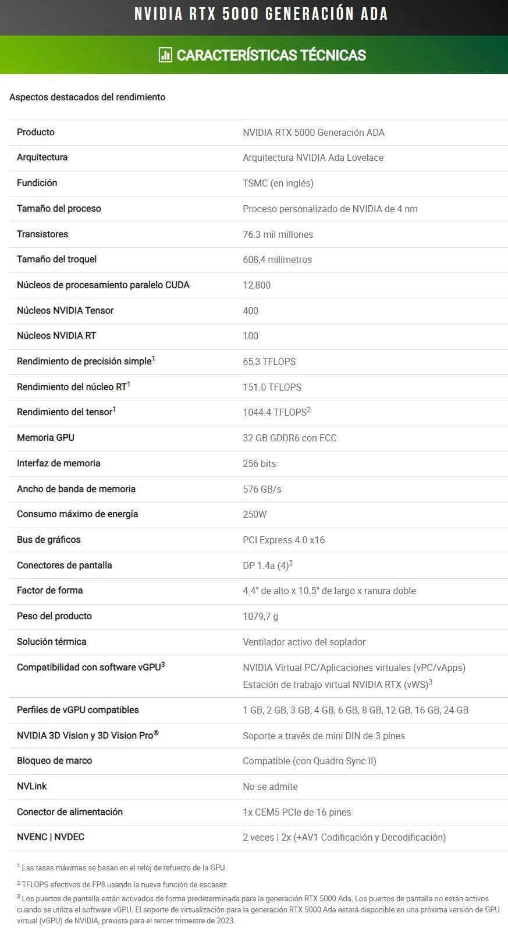
Task: Click footnote superscript 1 after Rendimiento de precisión simple
Action: (153, 359)
